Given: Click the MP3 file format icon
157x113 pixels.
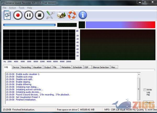Looking at the screenshot, I should pyautogui.click(x=7, y=15).
